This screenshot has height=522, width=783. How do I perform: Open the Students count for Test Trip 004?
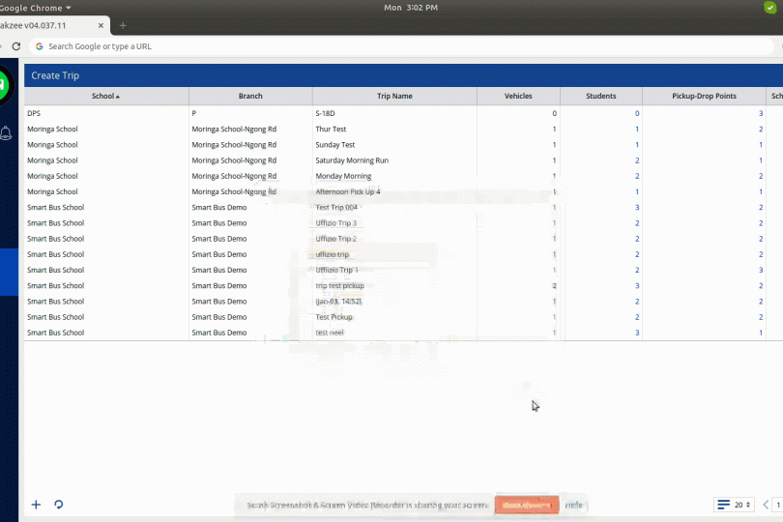637,208
